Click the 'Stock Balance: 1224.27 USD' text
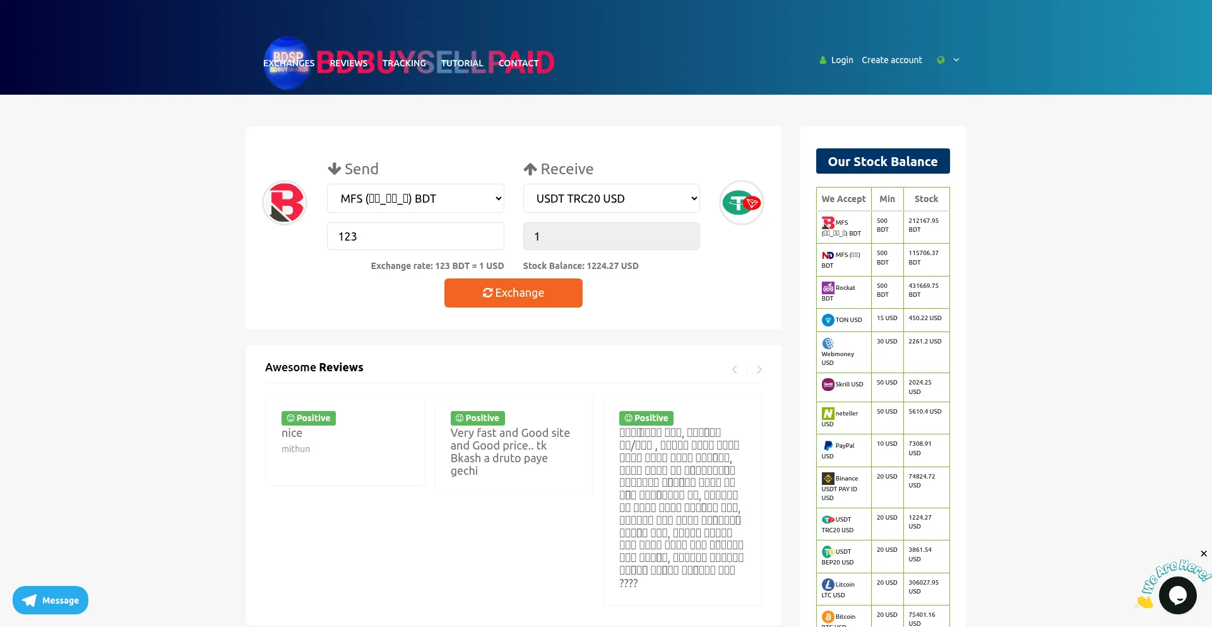This screenshot has height=627, width=1212. pos(581,266)
